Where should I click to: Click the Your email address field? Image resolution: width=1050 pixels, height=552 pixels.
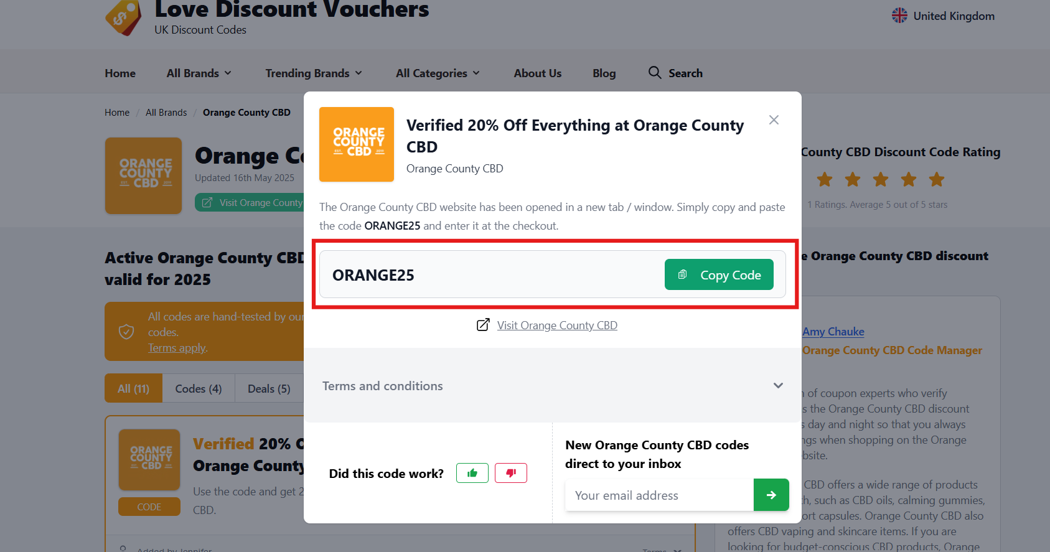(x=659, y=495)
